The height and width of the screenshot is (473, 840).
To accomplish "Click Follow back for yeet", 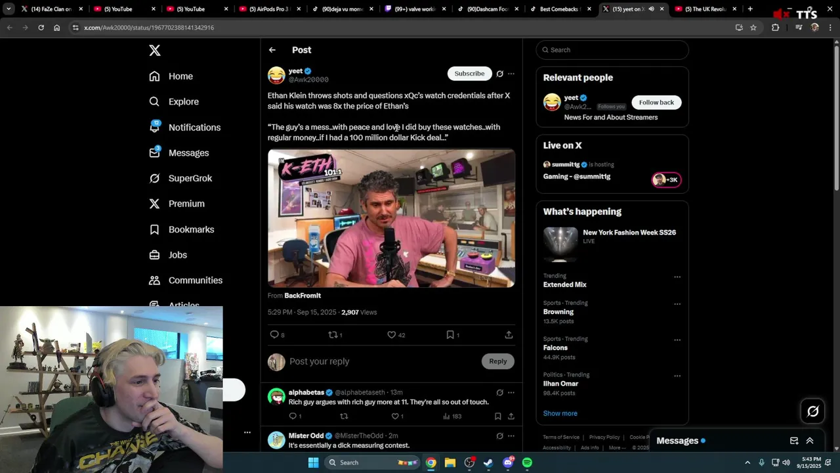I will pyautogui.click(x=656, y=102).
